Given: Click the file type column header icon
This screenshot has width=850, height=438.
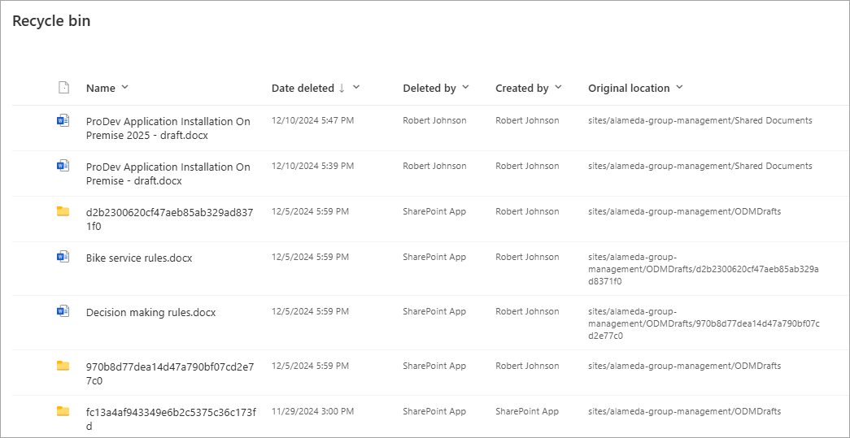Looking at the screenshot, I should (x=64, y=88).
